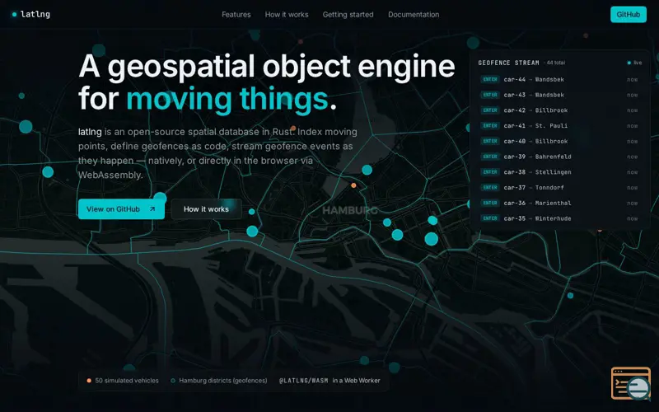Click the arrow icon on View on GitHub
This screenshot has height=412, width=659.
point(152,209)
